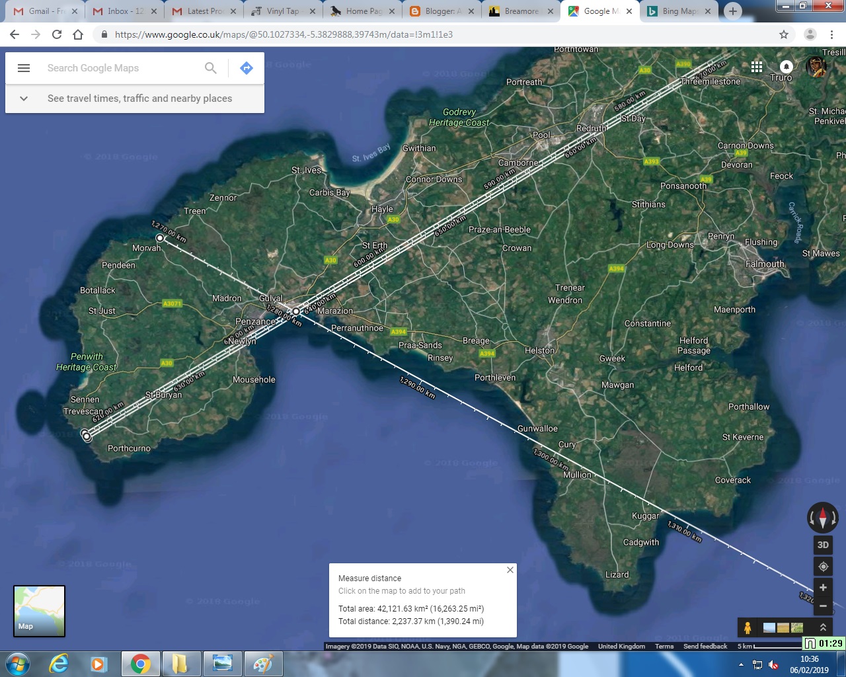Screen dimensions: 846x677
Task: Click the blue Directions icon
Action: (x=246, y=67)
